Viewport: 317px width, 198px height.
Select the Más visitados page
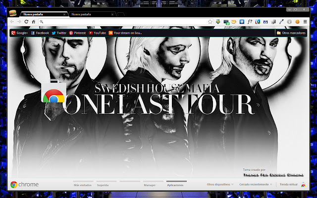point(83,184)
